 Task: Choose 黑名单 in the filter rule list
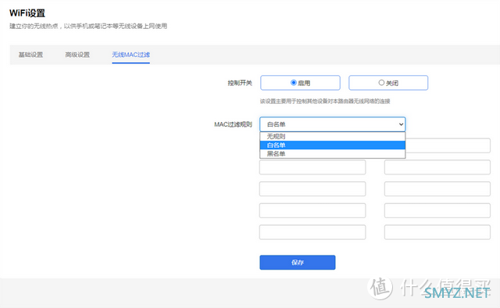(333, 153)
